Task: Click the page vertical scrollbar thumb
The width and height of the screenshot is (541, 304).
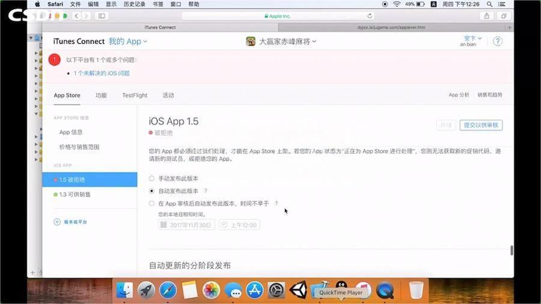Action: 512,251
